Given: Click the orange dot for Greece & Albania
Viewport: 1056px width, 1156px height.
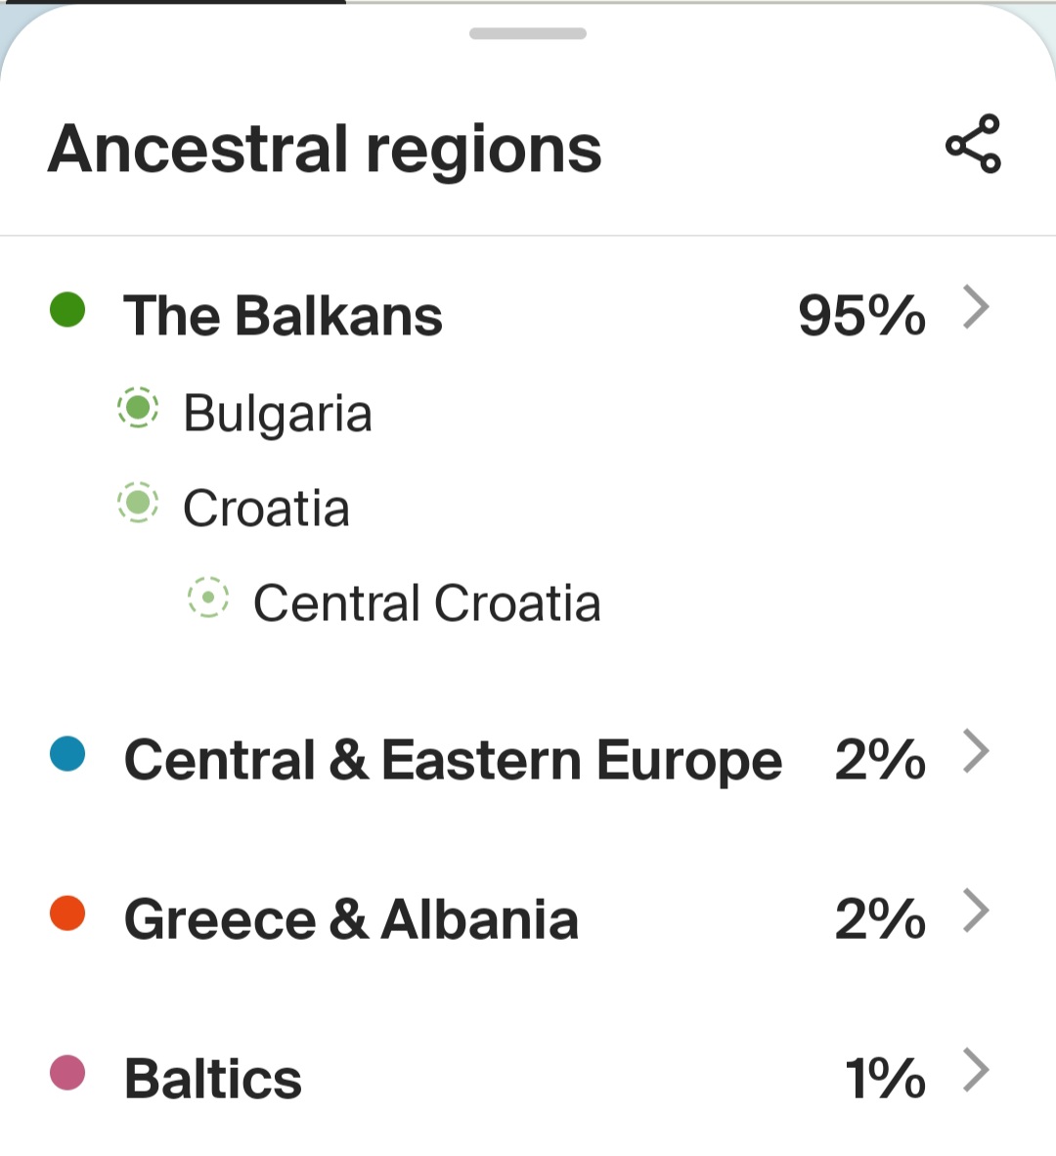Looking at the screenshot, I should (x=67, y=913).
